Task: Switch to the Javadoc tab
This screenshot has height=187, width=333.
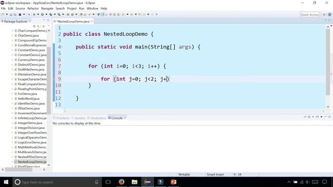Action: coord(79,118)
